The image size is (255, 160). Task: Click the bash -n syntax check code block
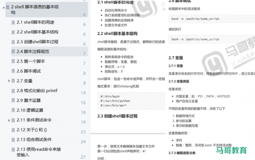click(x=209, y=19)
